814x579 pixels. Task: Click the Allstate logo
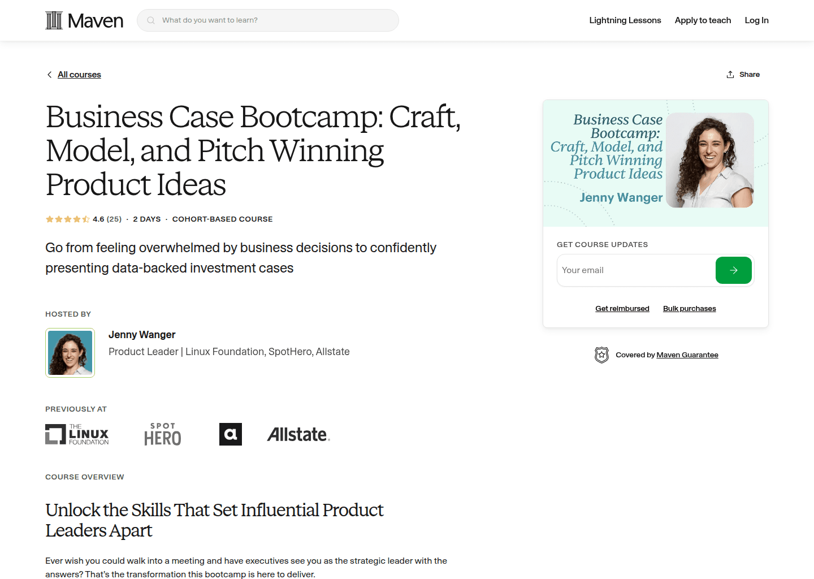tap(298, 434)
